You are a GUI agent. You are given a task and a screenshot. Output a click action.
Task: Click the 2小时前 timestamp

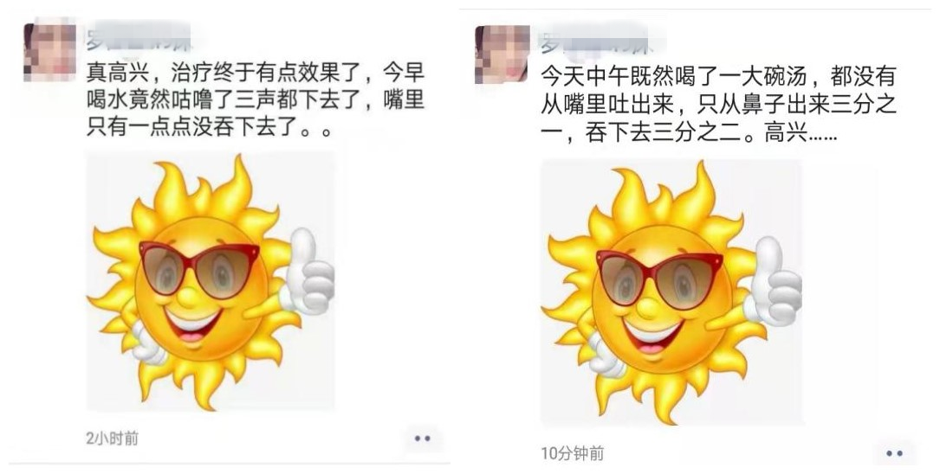(112, 439)
